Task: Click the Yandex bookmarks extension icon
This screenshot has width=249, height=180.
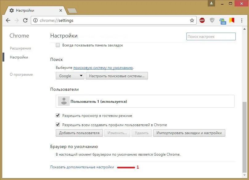Action: point(232,20)
